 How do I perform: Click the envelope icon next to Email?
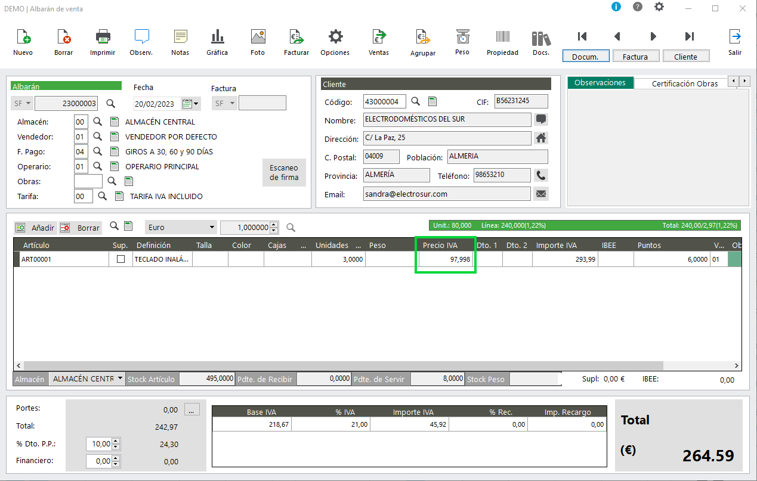pos(541,194)
